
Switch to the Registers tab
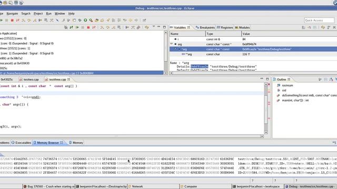225,28
